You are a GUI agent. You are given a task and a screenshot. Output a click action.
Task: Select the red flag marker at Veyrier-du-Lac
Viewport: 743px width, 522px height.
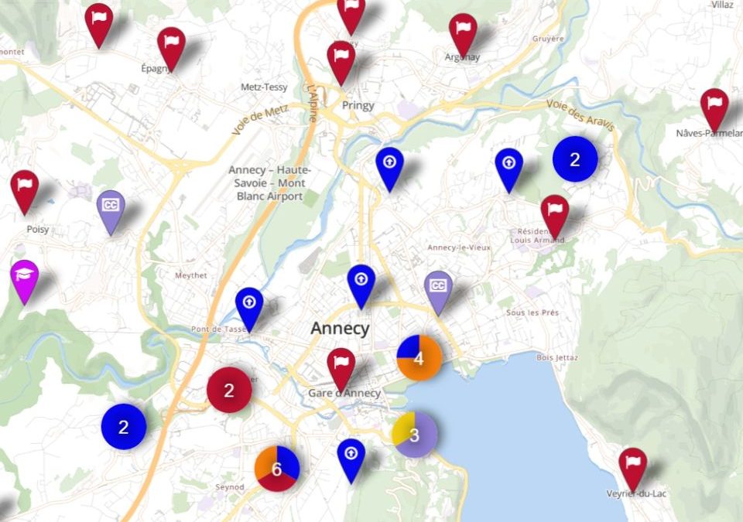[x=633, y=466]
